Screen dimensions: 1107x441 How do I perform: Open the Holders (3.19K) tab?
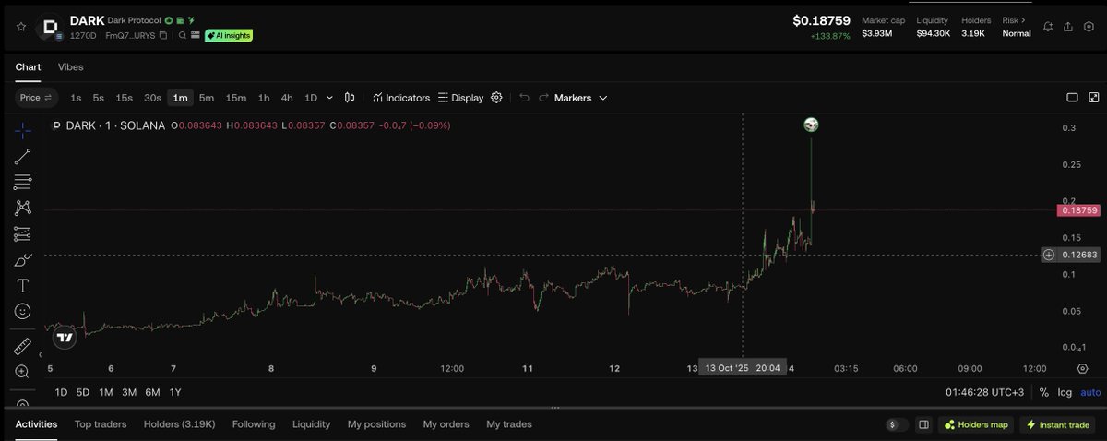point(179,424)
